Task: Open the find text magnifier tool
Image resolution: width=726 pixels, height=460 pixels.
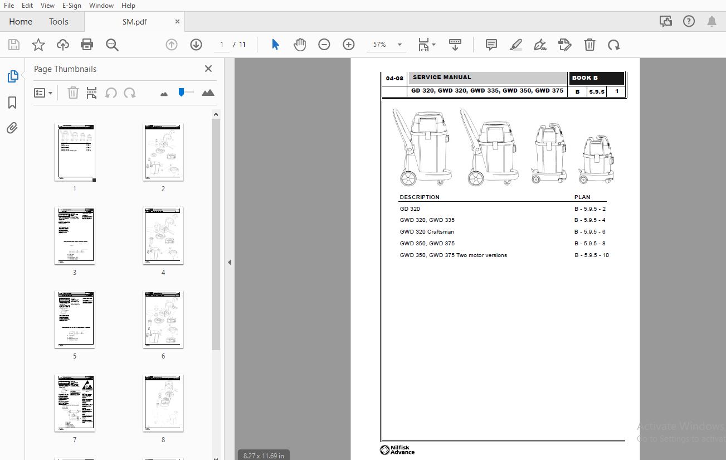Action: [112, 45]
